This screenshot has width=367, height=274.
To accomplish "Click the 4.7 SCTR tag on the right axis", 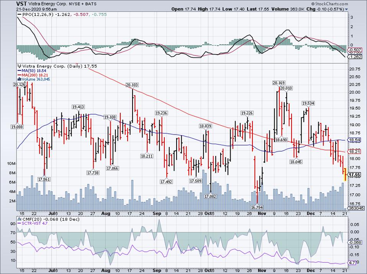I will [352, 263].
